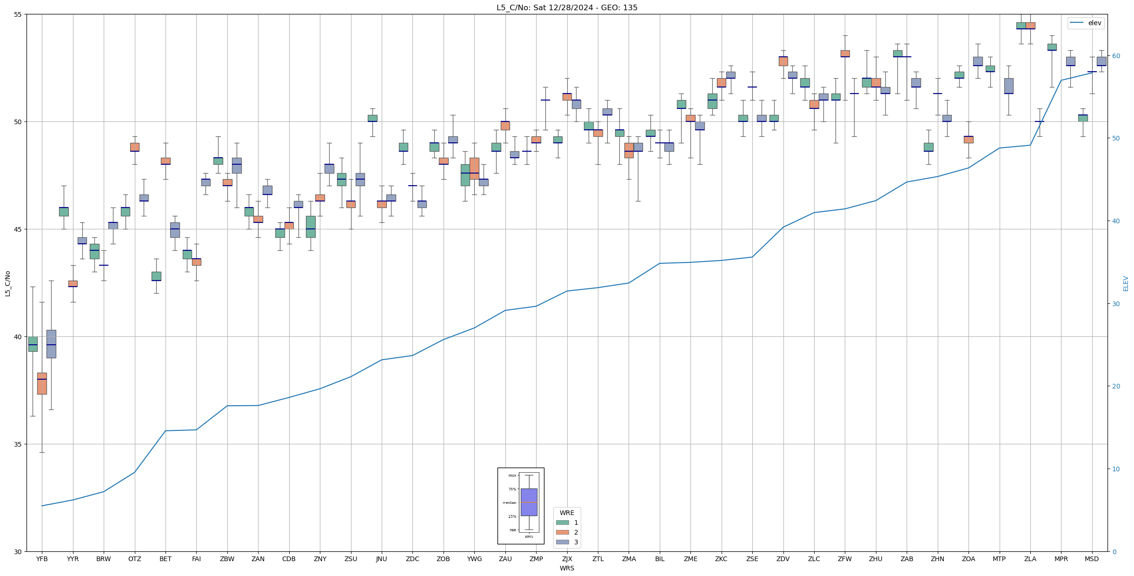
Task: Click the L5_C/No y-axis label
Action: click(x=7, y=283)
